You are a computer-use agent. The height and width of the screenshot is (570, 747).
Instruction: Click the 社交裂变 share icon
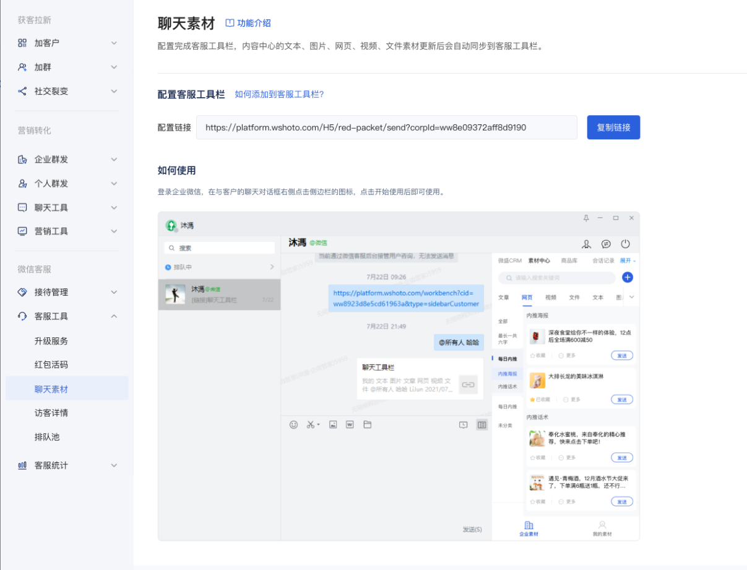22,91
